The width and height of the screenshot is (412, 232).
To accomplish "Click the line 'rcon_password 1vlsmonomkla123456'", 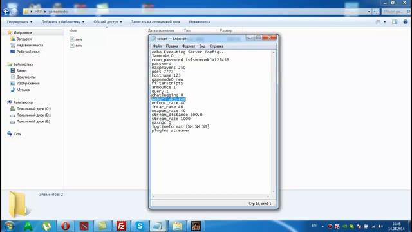I will [x=191, y=60].
